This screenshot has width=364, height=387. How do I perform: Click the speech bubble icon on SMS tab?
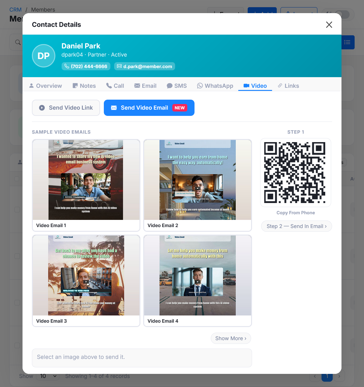(x=169, y=86)
